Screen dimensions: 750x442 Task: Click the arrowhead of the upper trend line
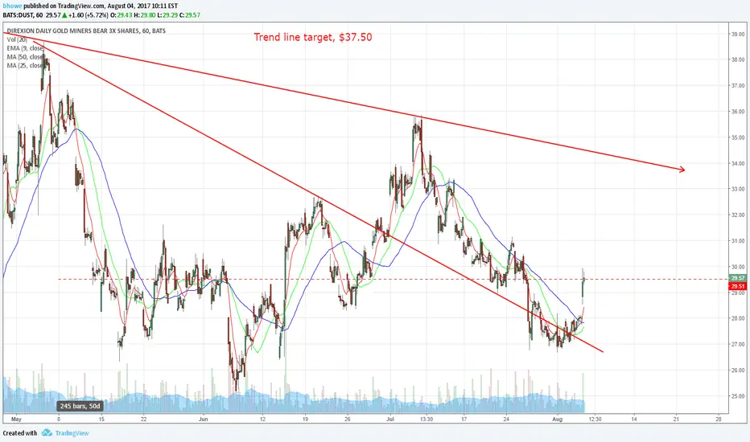682,169
